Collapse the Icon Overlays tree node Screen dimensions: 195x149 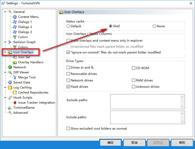click(5, 52)
